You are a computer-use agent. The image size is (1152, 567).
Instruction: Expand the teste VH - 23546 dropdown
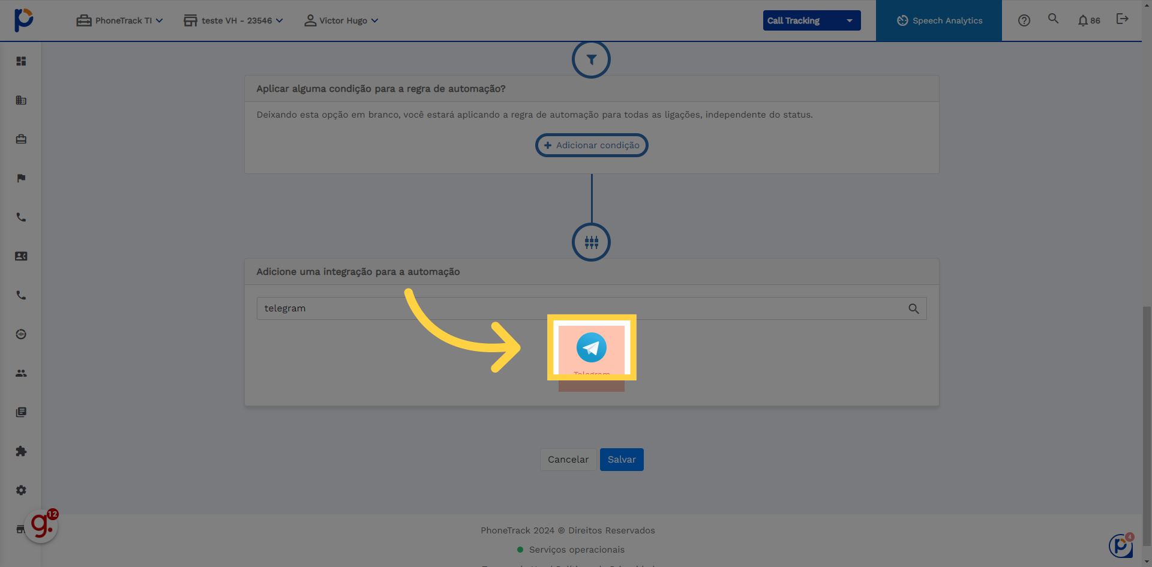233,20
